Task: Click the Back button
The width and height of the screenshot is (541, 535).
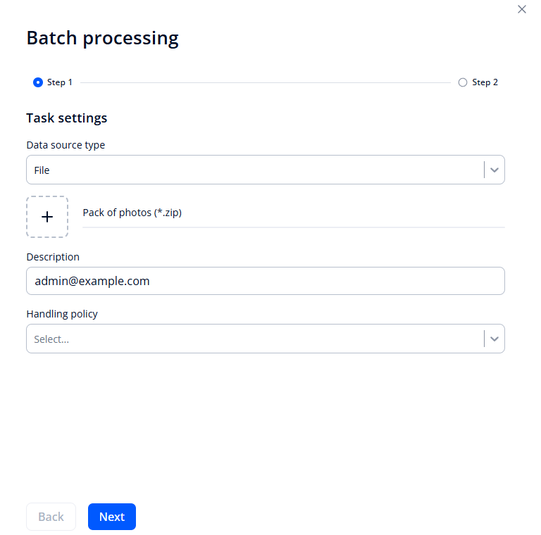Action: [x=51, y=517]
